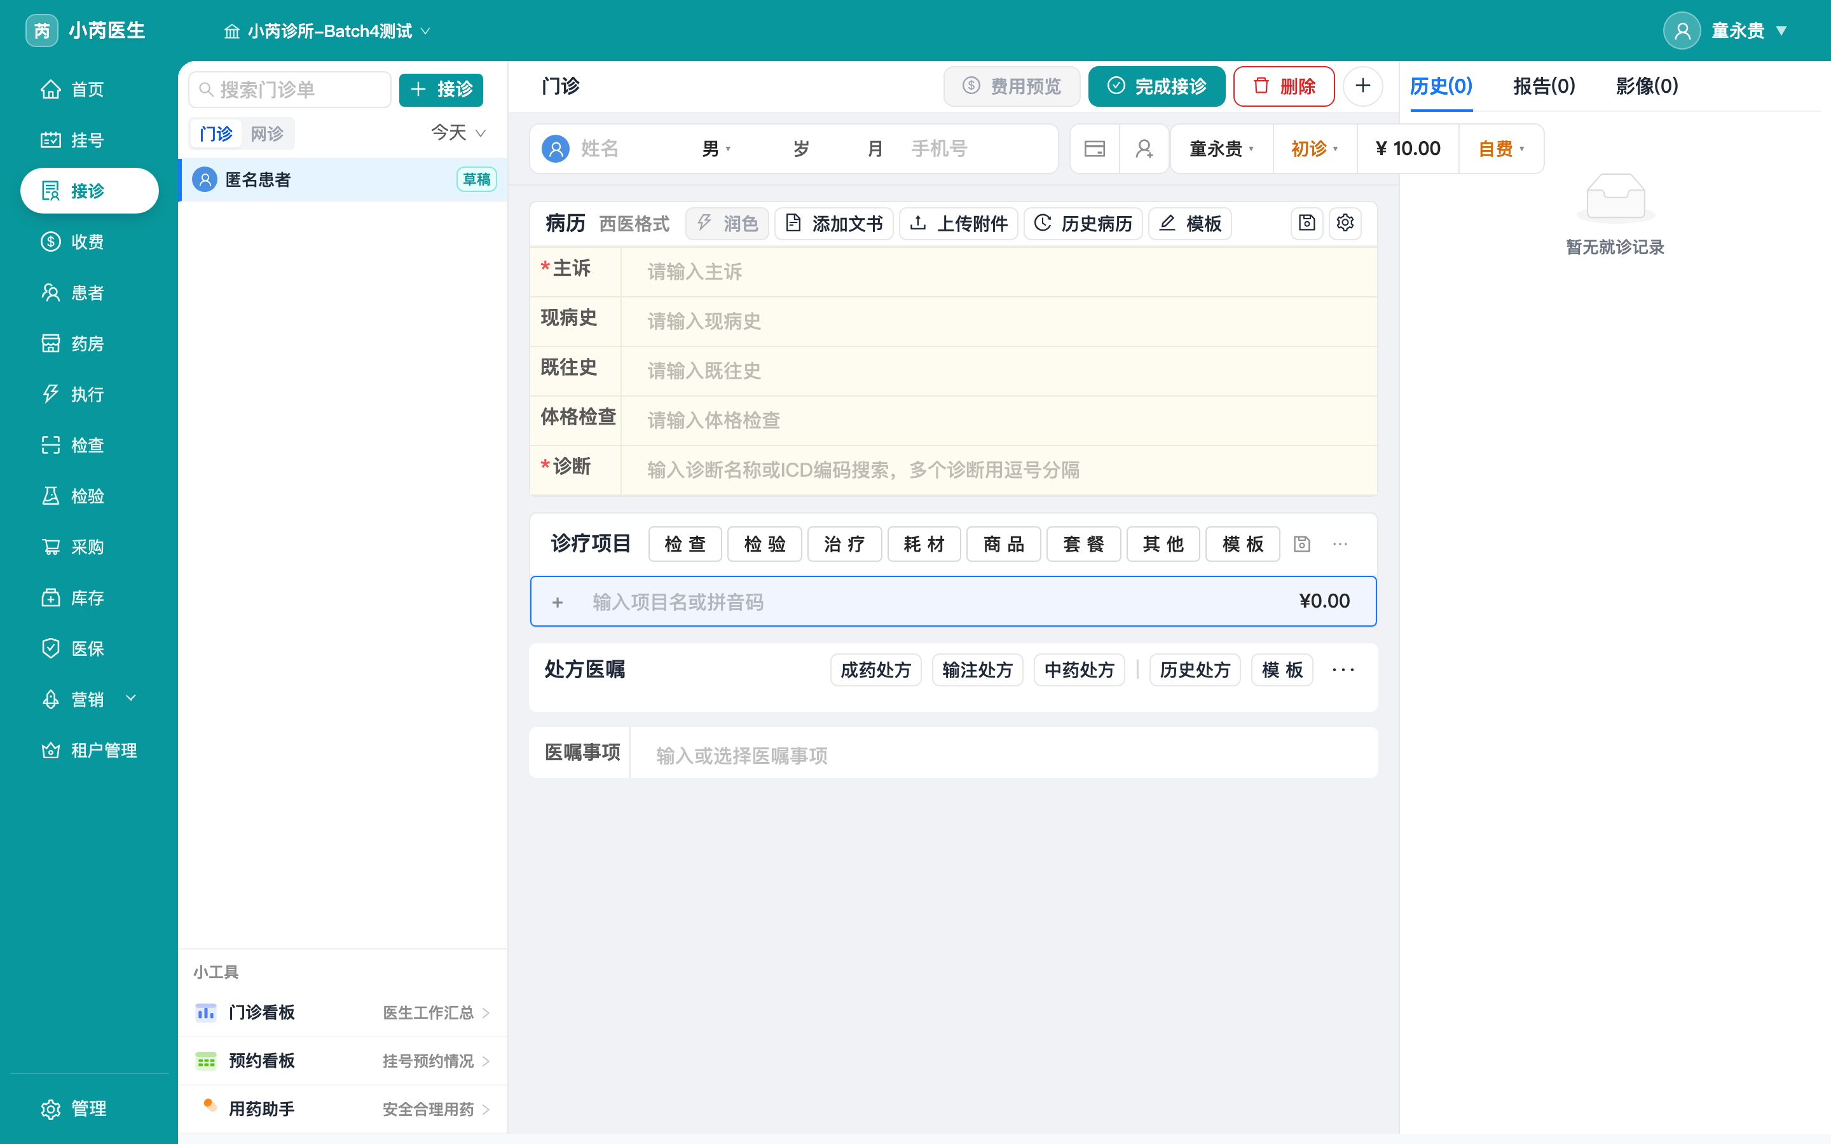The image size is (1831, 1144).
Task: Click the red 删除 button
Action: tap(1283, 86)
